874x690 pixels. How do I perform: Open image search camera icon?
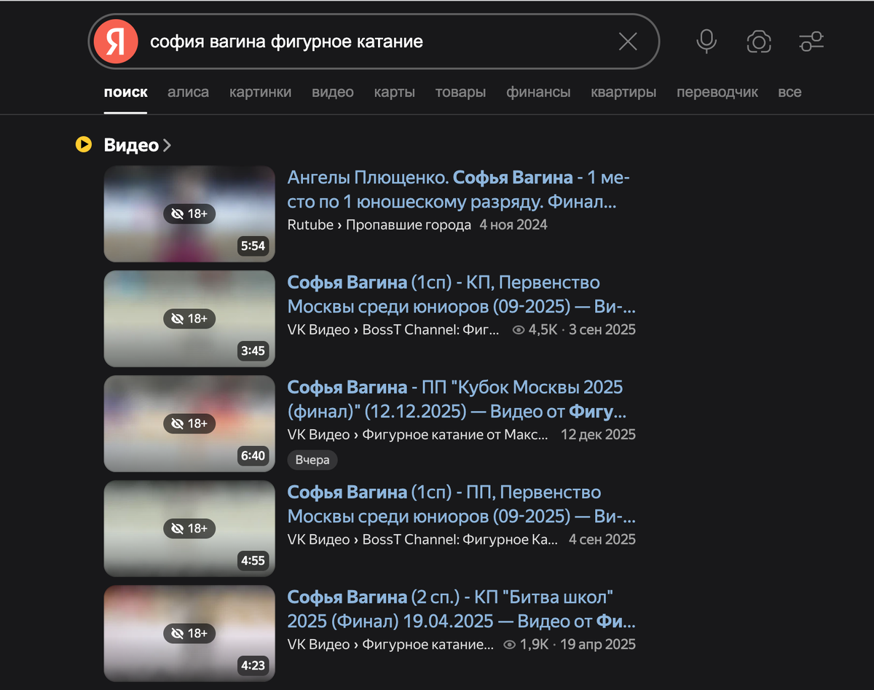[759, 42]
